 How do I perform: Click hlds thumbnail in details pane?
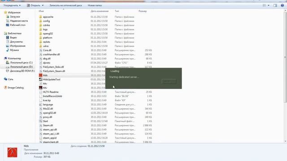(x=12, y=153)
